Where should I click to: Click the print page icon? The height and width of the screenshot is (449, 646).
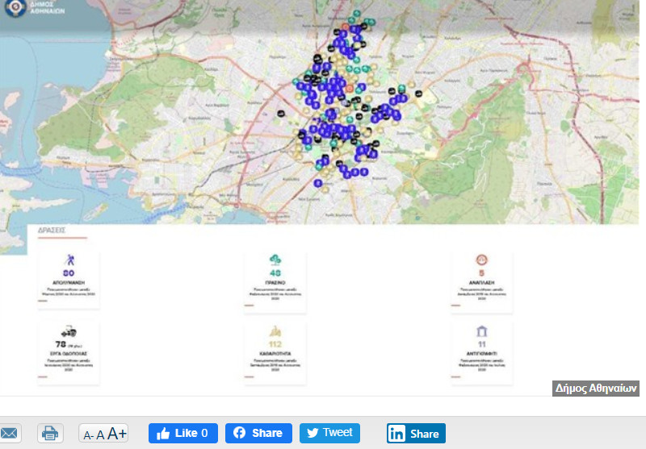click(50, 433)
